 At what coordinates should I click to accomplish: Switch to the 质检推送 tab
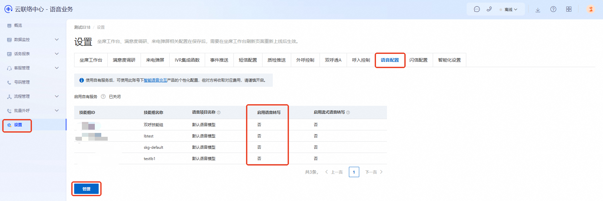(x=277, y=60)
